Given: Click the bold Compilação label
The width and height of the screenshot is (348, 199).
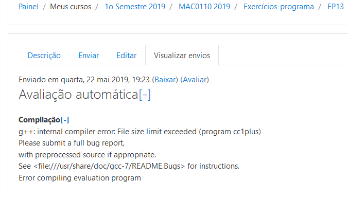Looking at the screenshot, I should [x=40, y=120].
